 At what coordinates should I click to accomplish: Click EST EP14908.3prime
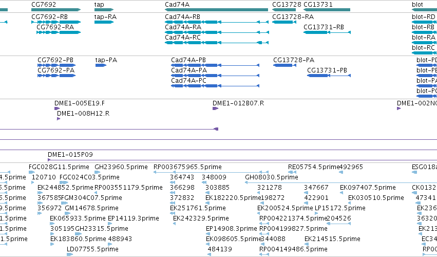point(209,234)
